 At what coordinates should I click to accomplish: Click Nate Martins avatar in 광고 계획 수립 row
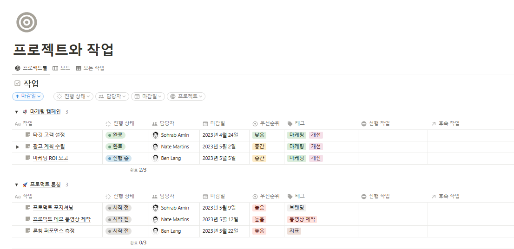pos(155,147)
